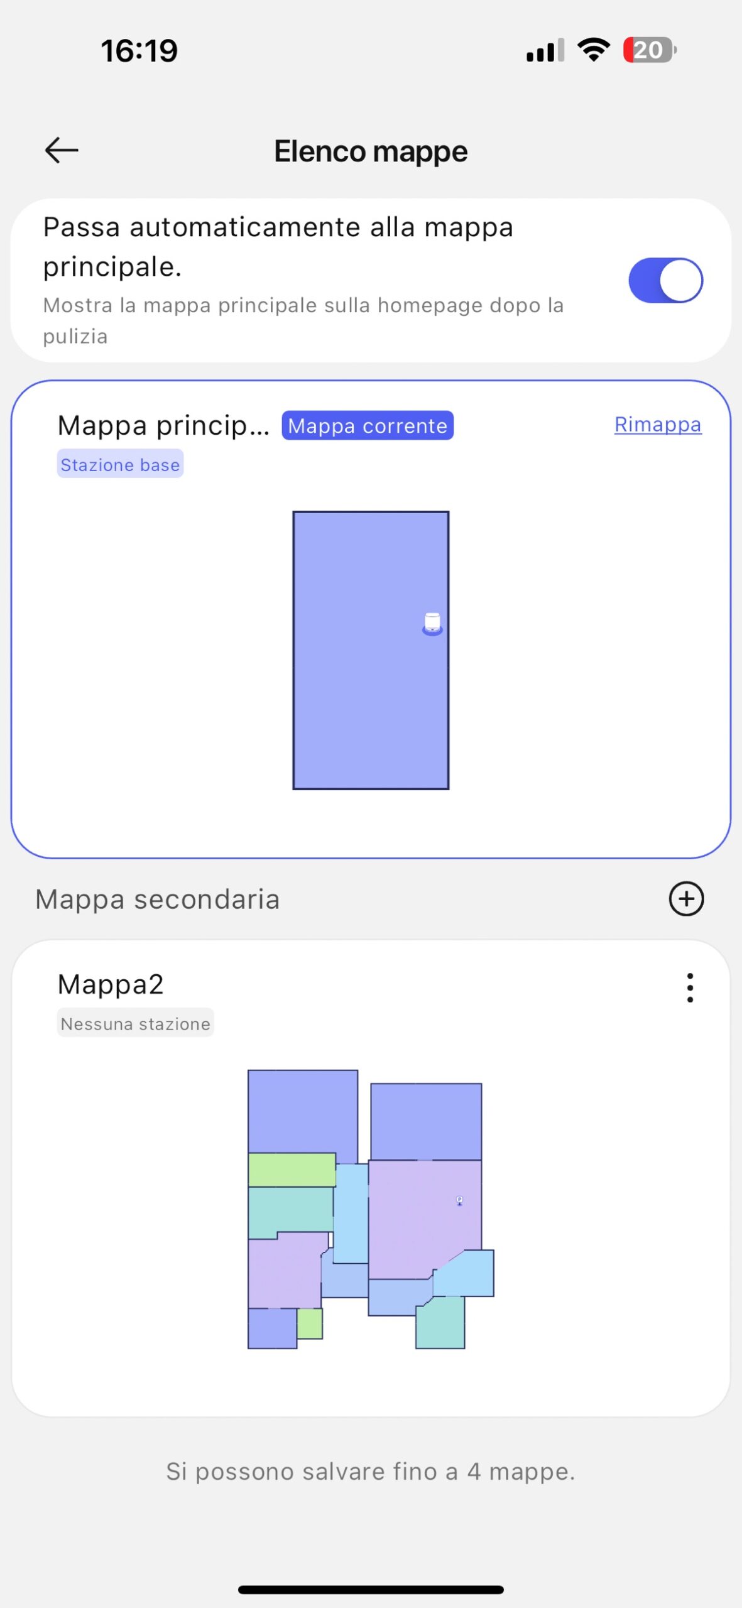This screenshot has height=1608, width=742.
Task: Tap the Nessuna stazione tag
Action: click(135, 1023)
